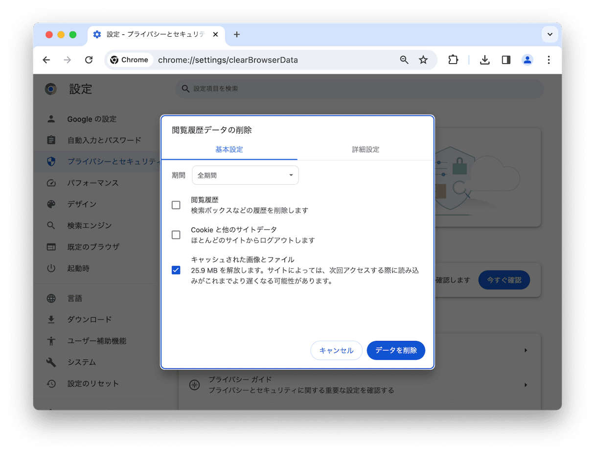Image resolution: width=595 pixels, height=454 pixels.
Task: Click the reload page icon
Action: pyautogui.click(x=89, y=60)
